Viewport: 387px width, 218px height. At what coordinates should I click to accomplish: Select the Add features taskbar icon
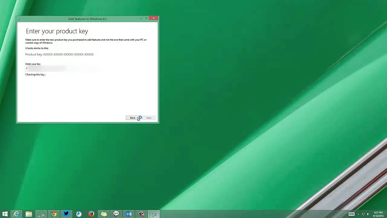[x=154, y=214]
